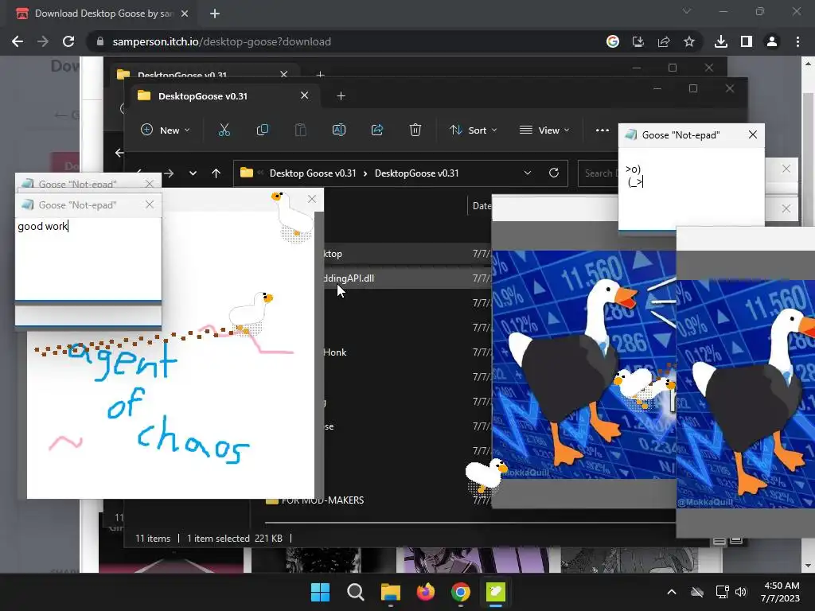Click Desktop Goose v0.31 in the breadcrumb path
The height and width of the screenshot is (611, 815).
313,173
